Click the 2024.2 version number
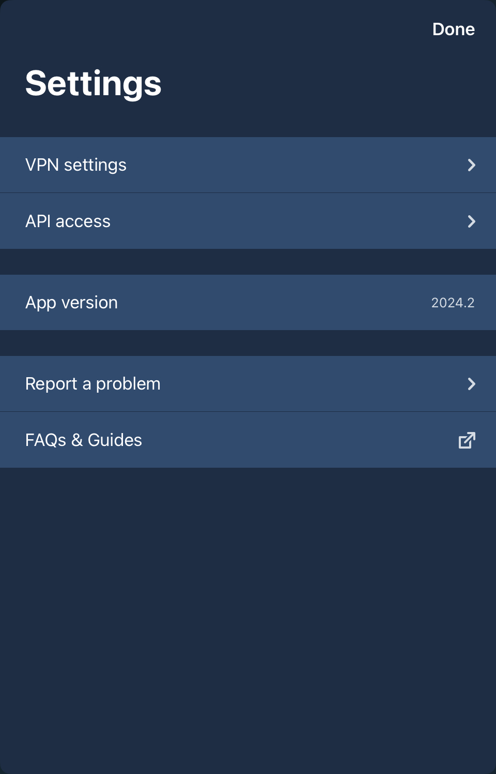 (x=453, y=303)
